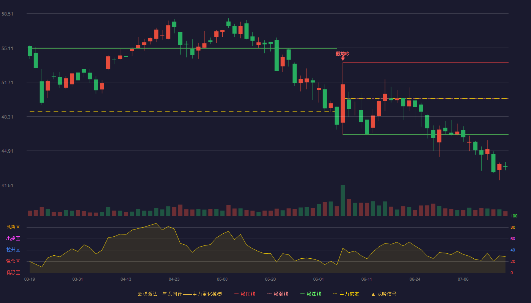
Task: Select the 03-19 date axis label
Action: [x=30, y=279]
